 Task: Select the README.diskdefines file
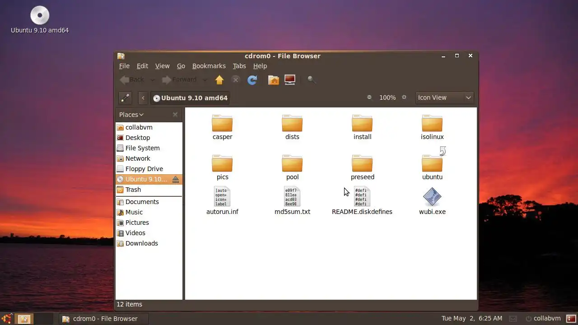pos(362,201)
